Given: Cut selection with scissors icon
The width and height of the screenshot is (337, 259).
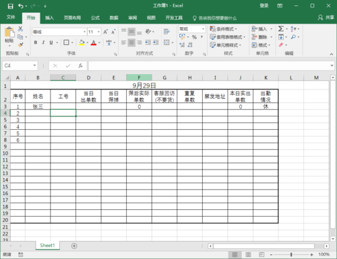Looking at the screenshot, I should coord(20,29).
